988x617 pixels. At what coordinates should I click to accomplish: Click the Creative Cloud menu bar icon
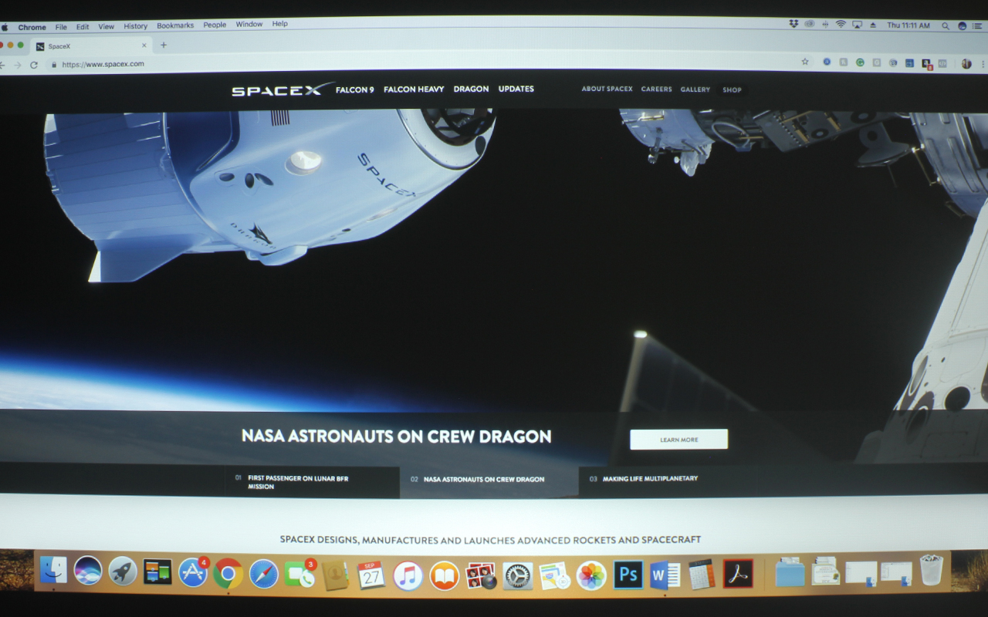(810, 24)
